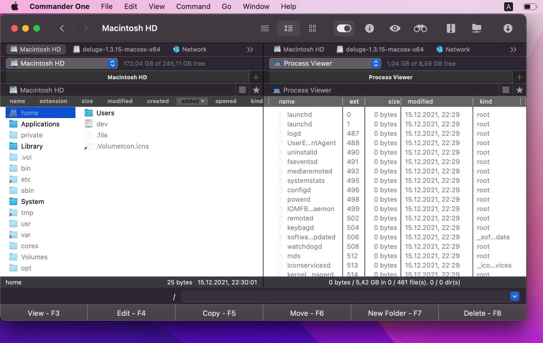The width and height of the screenshot is (543, 343).
Task: Open the Go menu
Action: pos(227,6)
